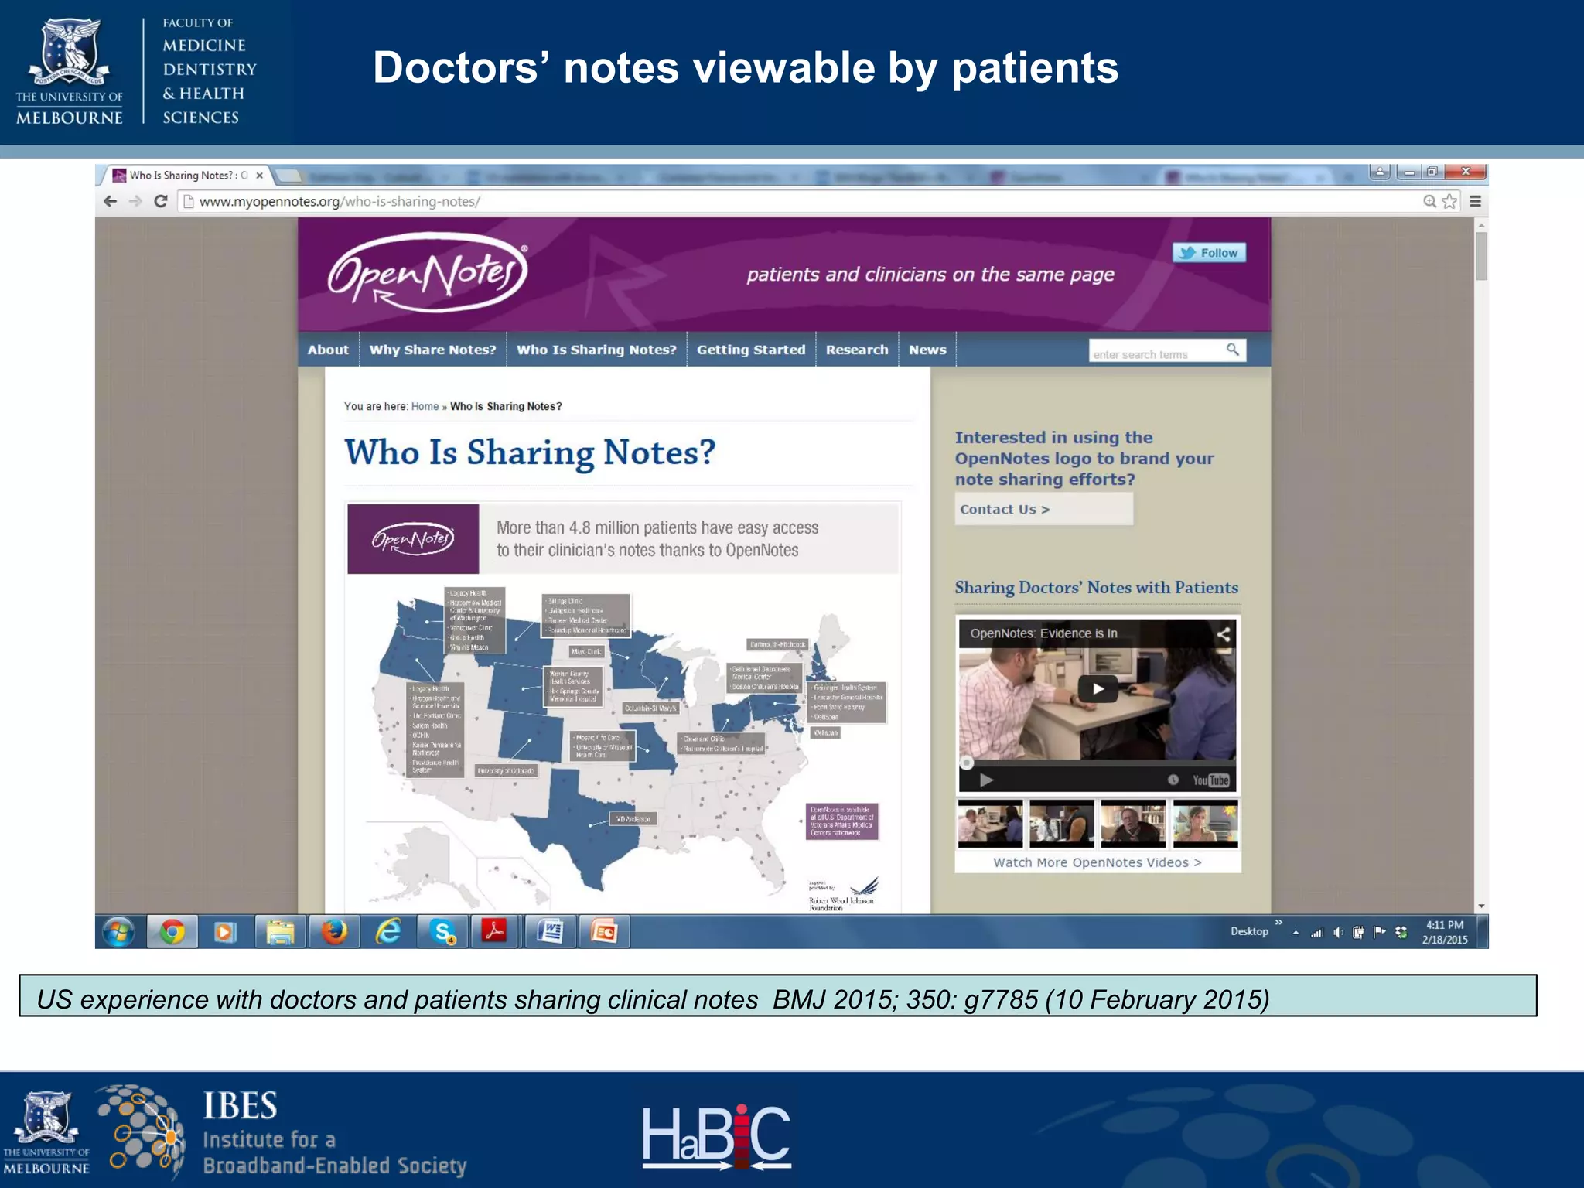Show hidden system tray icons arrow
1584x1188 pixels.
click(1296, 933)
